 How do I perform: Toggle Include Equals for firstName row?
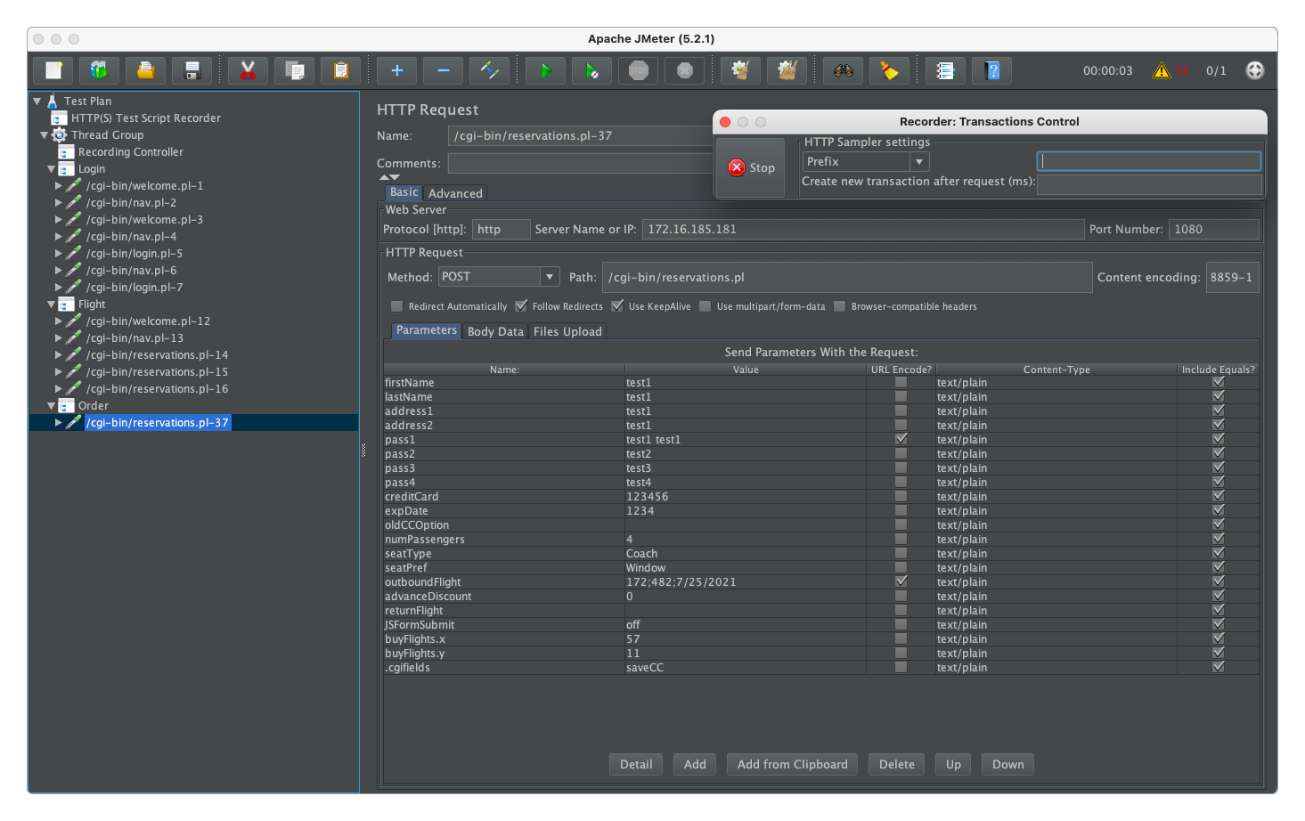coord(1219,382)
